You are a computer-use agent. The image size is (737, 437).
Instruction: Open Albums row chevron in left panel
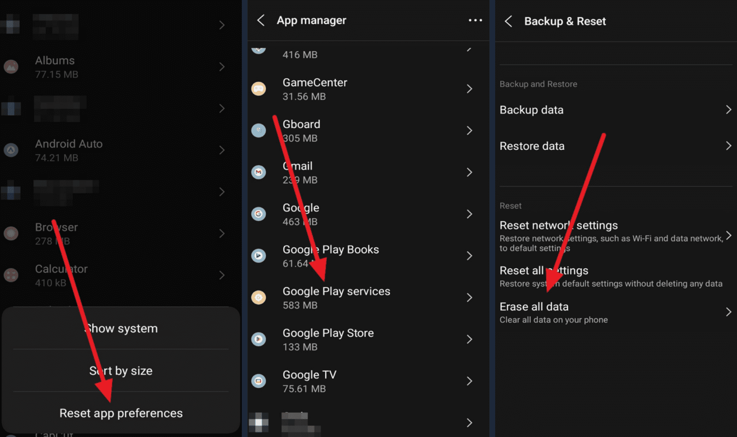(222, 67)
